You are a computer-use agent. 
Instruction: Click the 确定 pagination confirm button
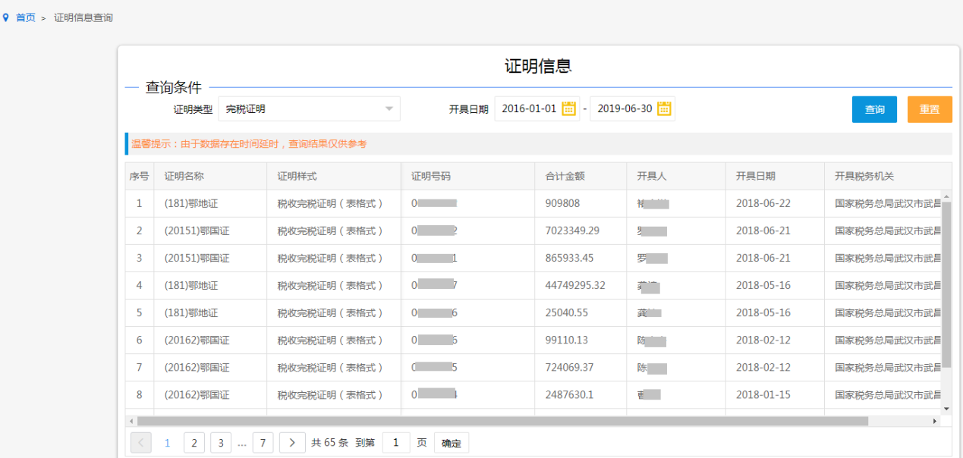452,443
